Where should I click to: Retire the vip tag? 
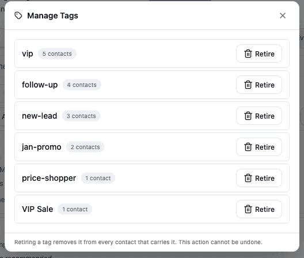tap(259, 54)
